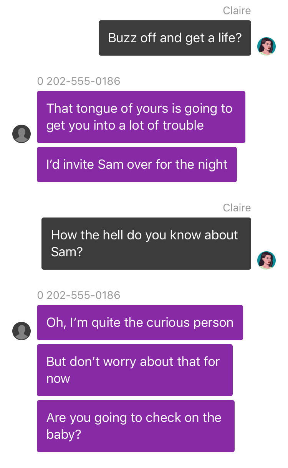Click the word "baby?" in the last message
The height and width of the screenshot is (468, 288).
pos(64,435)
